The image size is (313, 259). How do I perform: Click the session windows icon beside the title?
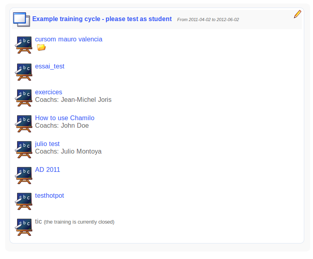tap(22, 19)
